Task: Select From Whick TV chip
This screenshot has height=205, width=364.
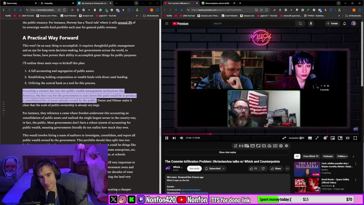Action: [311, 156]
